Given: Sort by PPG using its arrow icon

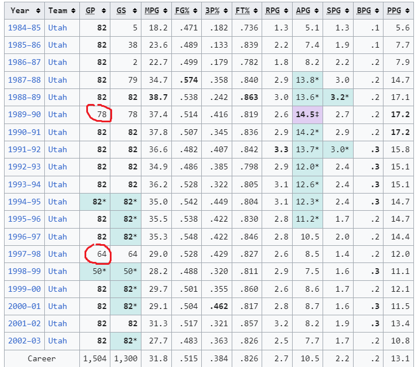Looking at the screenshot, I should (x=407, y=11).
